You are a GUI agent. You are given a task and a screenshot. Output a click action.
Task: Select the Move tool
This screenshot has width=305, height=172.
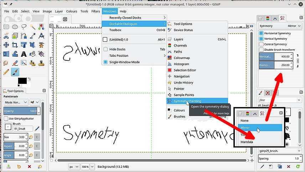pyautogui.click(x=6, y=45)
